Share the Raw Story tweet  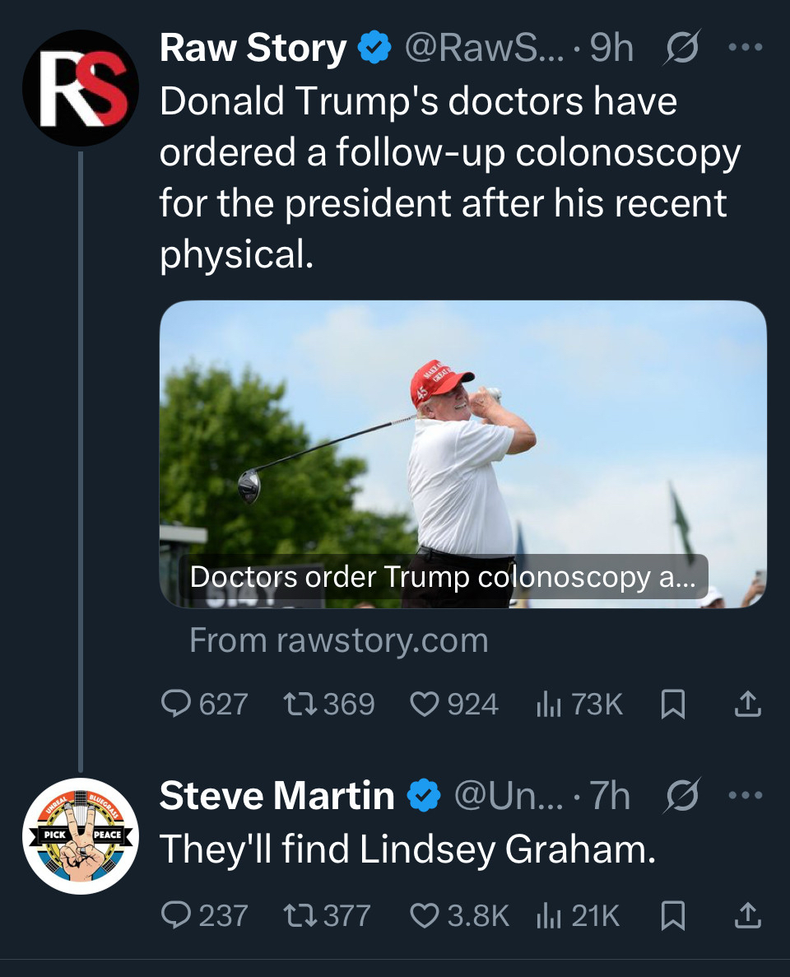[x=747, y=704]
